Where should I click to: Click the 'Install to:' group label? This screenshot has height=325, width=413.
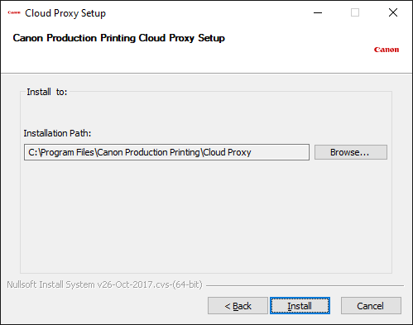pyautogui.click(x=47, y=92)
